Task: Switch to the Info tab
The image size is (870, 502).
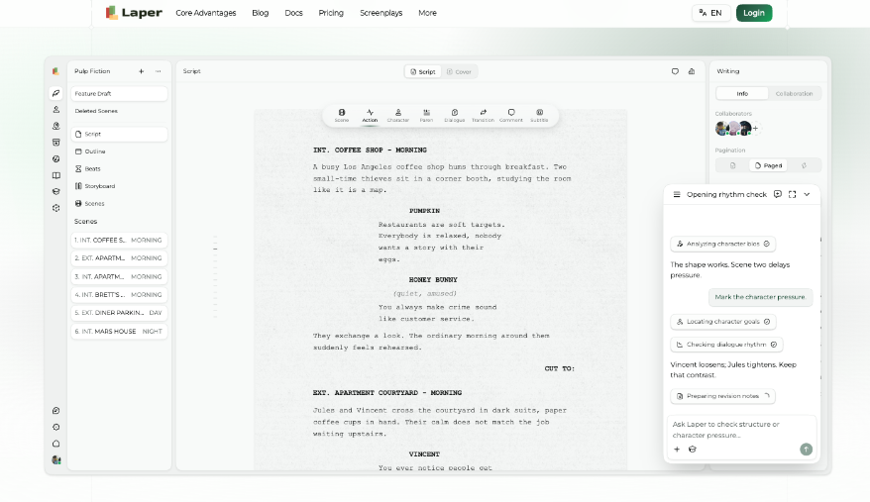Action: click(x=742, y=94)
